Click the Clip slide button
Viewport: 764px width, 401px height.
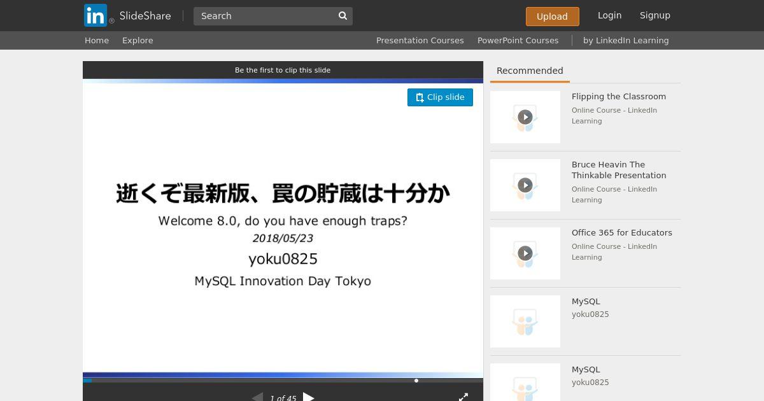(x=440, y=97)
